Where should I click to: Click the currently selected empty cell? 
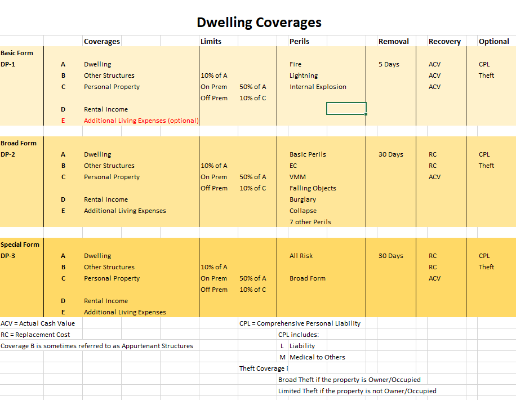[346, 109]
